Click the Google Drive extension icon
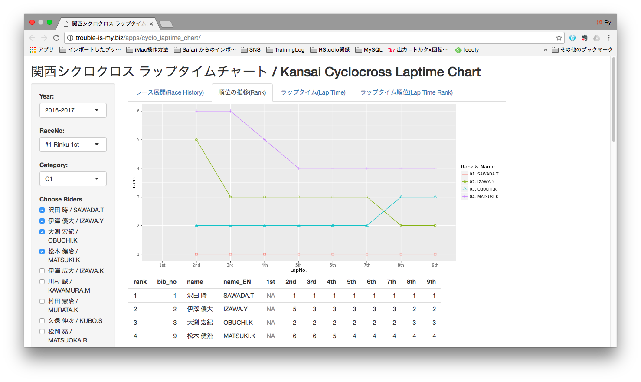This screenshot has width=641, height=382. 597,38
